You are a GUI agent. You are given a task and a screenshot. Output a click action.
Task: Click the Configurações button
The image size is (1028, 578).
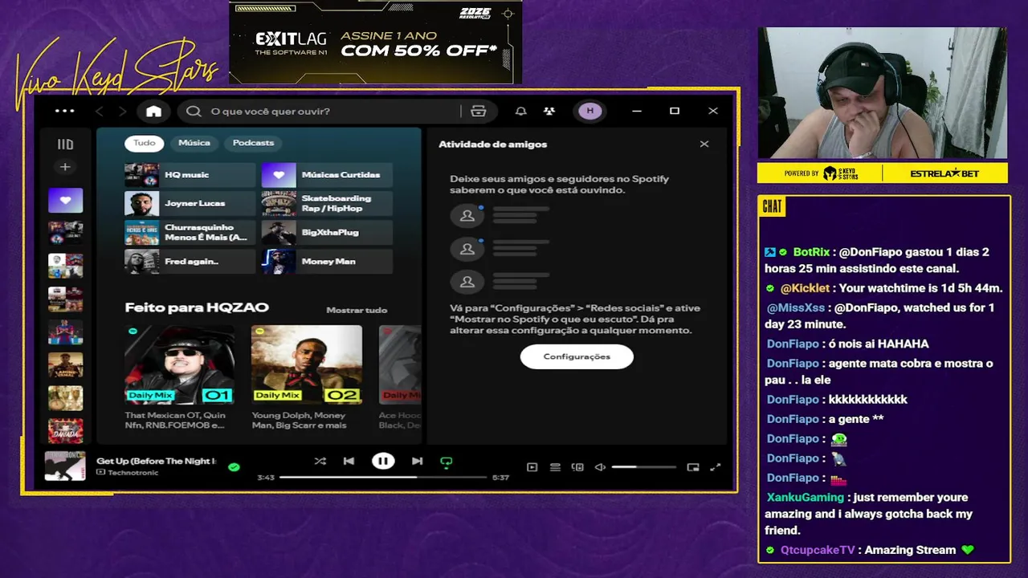tap(577, 356)
